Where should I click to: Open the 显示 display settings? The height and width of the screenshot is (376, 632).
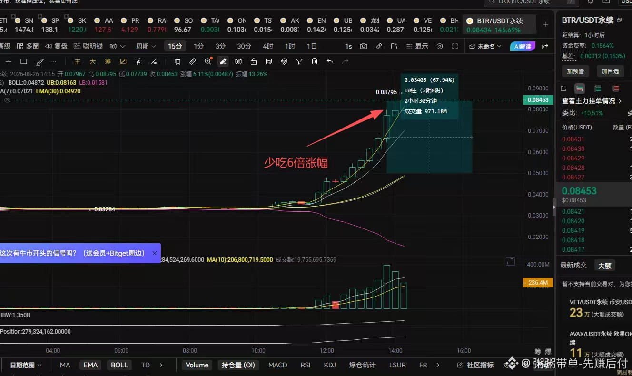pos(417,46)
